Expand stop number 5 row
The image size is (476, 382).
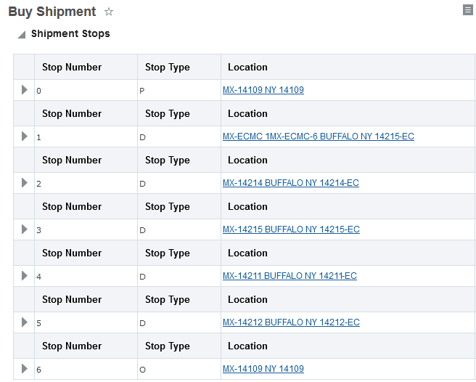[x=24, y=322]
